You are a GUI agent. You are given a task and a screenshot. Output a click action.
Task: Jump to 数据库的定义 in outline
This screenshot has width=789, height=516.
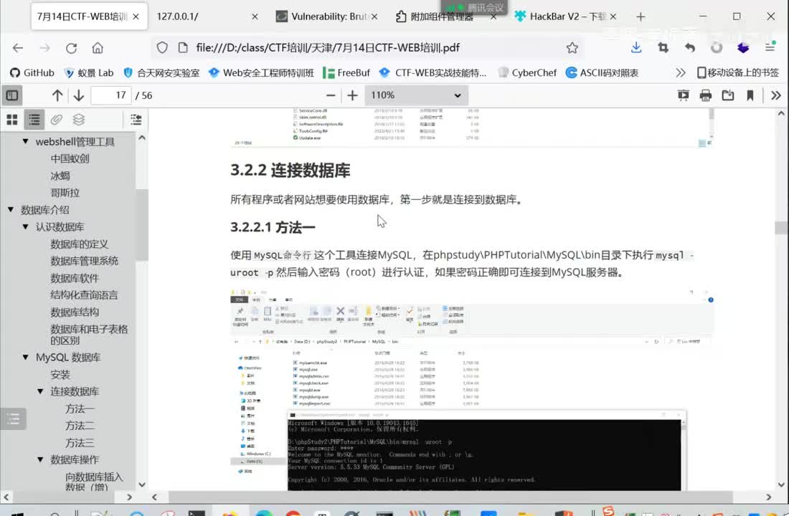pos(79,244)
